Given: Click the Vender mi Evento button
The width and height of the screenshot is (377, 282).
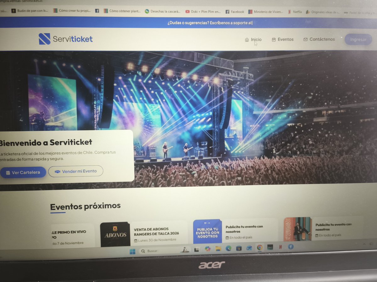Looking at the screenshot, I should coord(76,171).
